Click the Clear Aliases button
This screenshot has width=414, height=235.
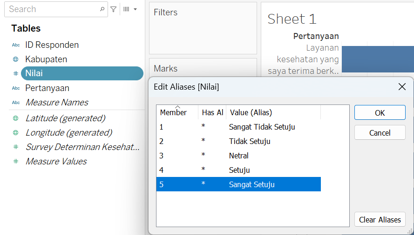[x=380, y=220]
